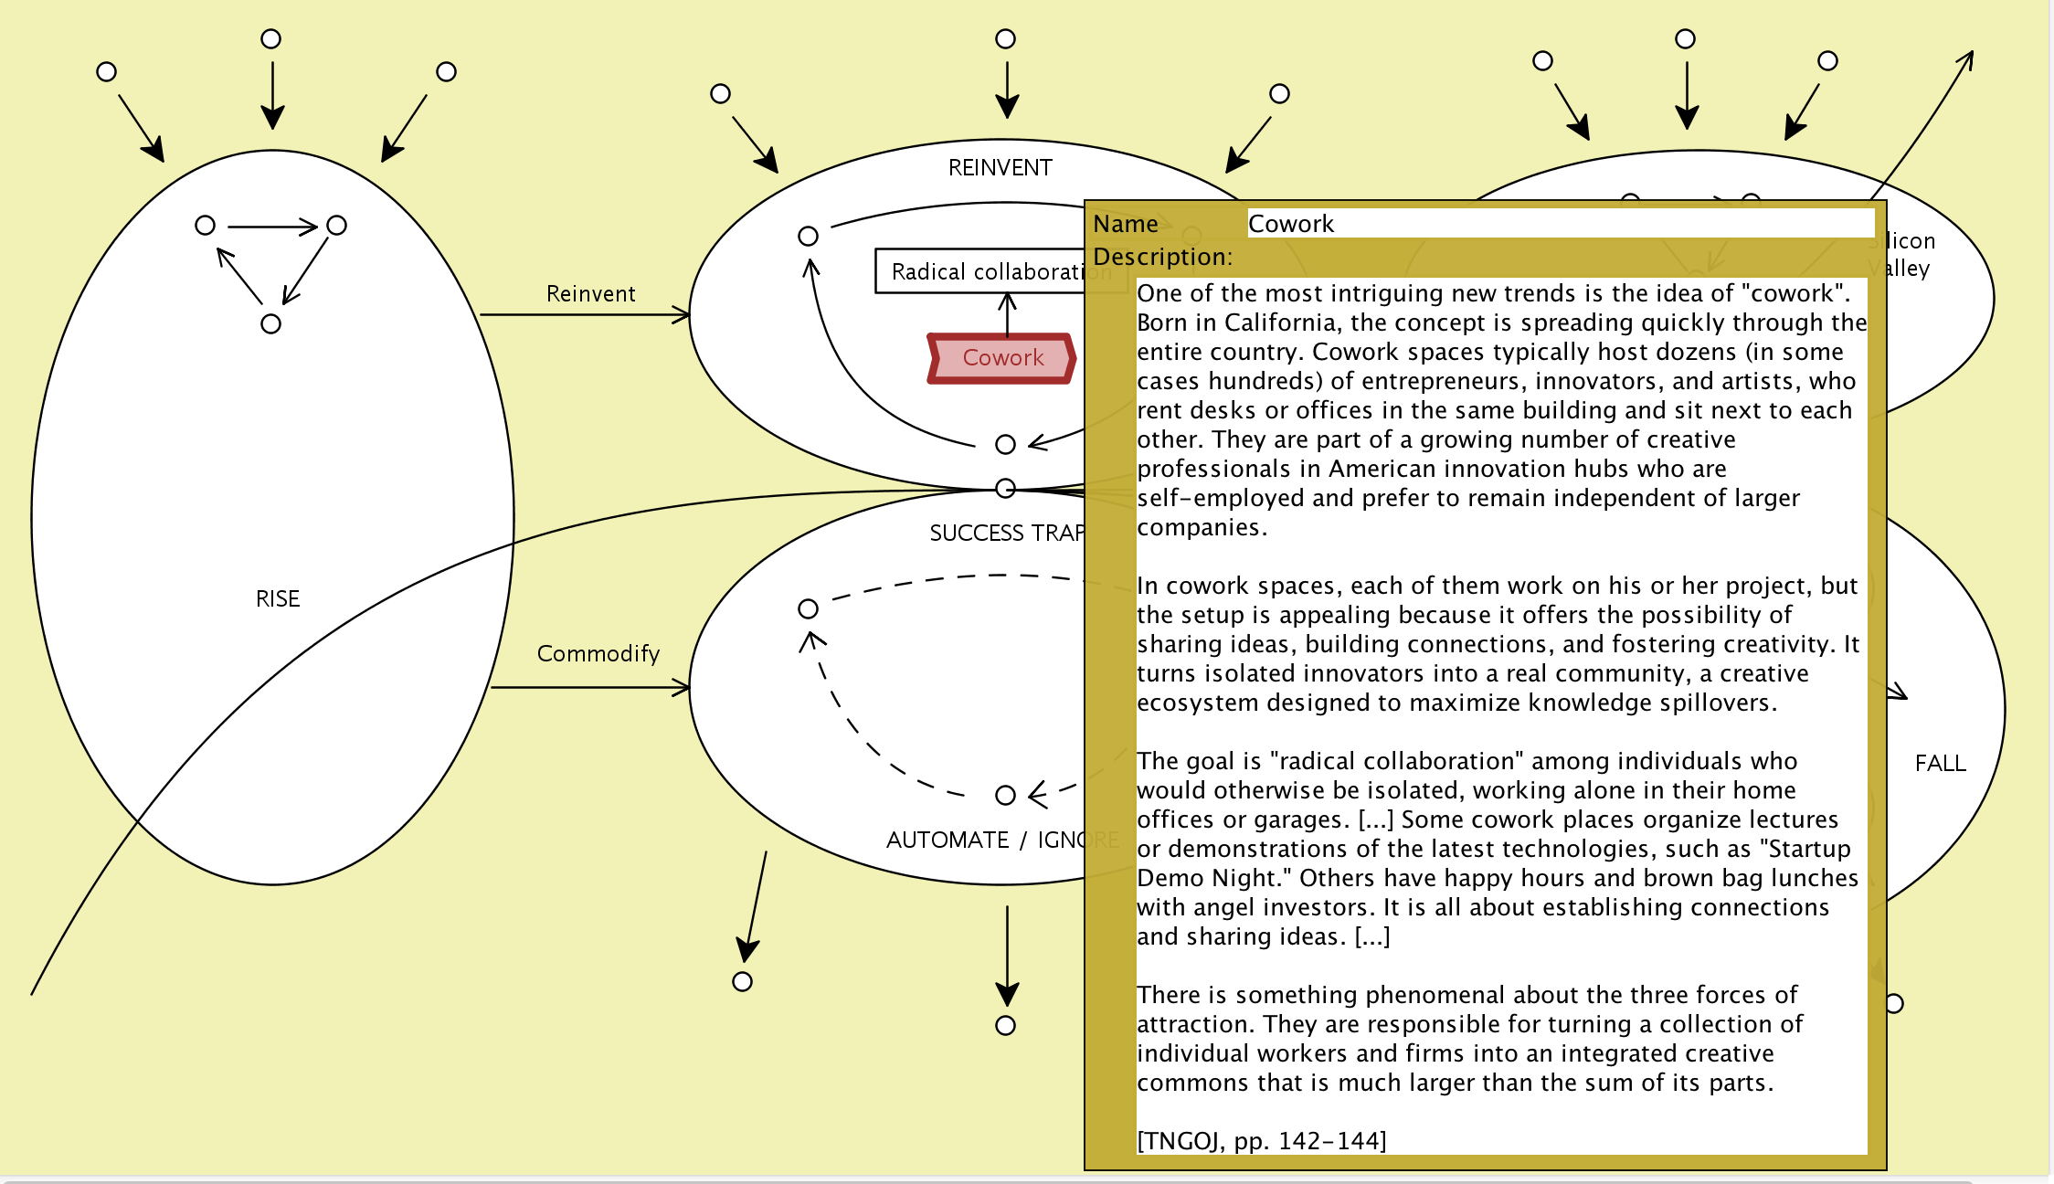Select top-right circle of the RISE triangle
Viewport: 2054px width, 1184px height.
coord(336,226)
